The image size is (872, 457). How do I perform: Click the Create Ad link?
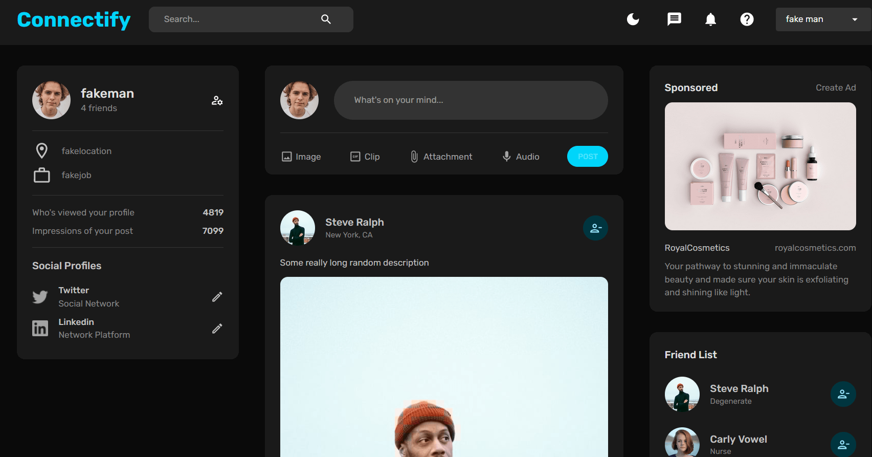click(x=835, y=88)
